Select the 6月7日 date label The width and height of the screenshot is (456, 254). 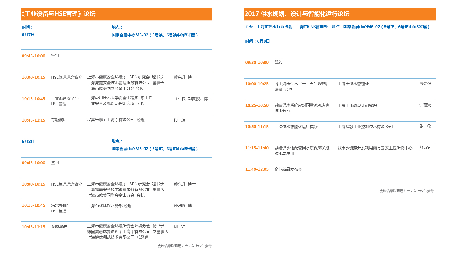pyautogui.click(x=28, y=35)
